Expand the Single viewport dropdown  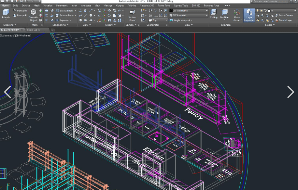click(x=181, y=20)
